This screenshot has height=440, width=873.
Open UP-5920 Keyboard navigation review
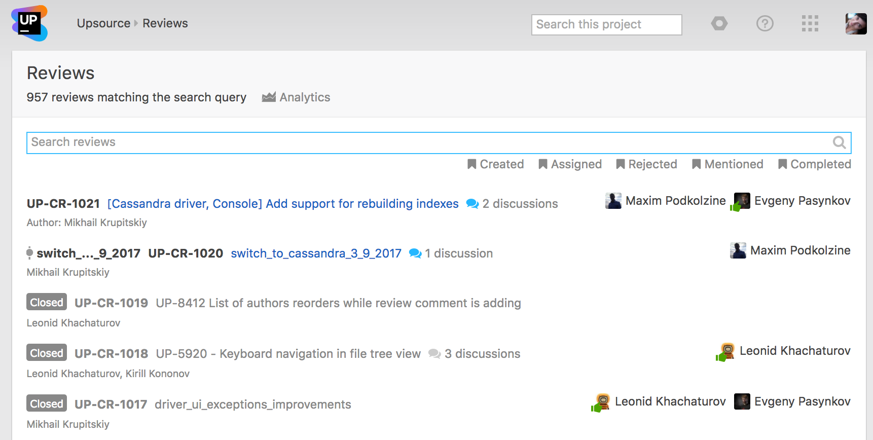pos(288,354)
